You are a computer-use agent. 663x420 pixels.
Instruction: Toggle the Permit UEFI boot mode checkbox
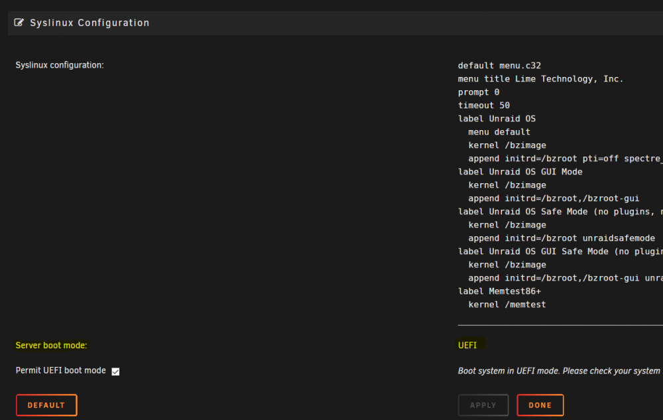pos(115,372)
